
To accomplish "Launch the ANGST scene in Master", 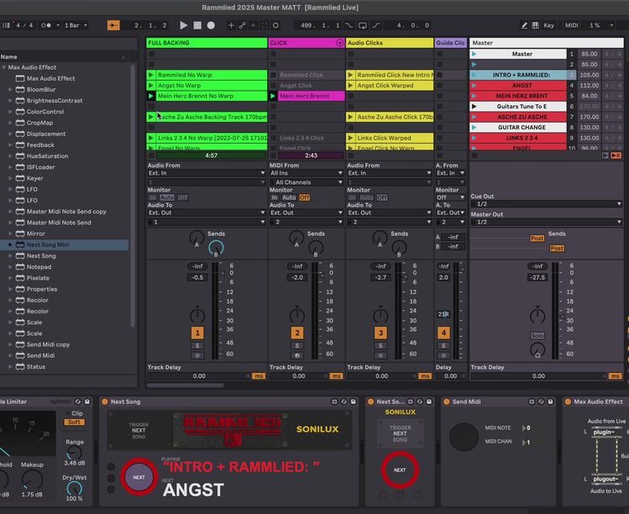I will tap(474, 86).
